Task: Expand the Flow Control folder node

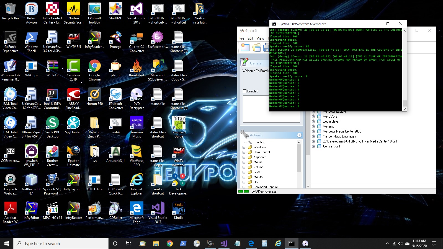Action: [x=244, y=152]
